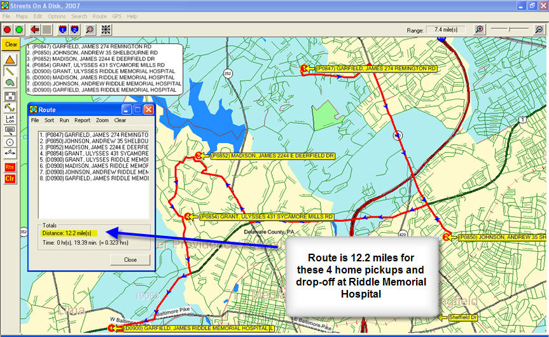This screenshot has height=337, width=549.
Task: Open the Lat Lon tool
Action: 10,119
